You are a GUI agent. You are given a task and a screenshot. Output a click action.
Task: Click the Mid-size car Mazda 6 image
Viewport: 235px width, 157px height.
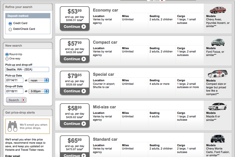[x=217, y=106]
